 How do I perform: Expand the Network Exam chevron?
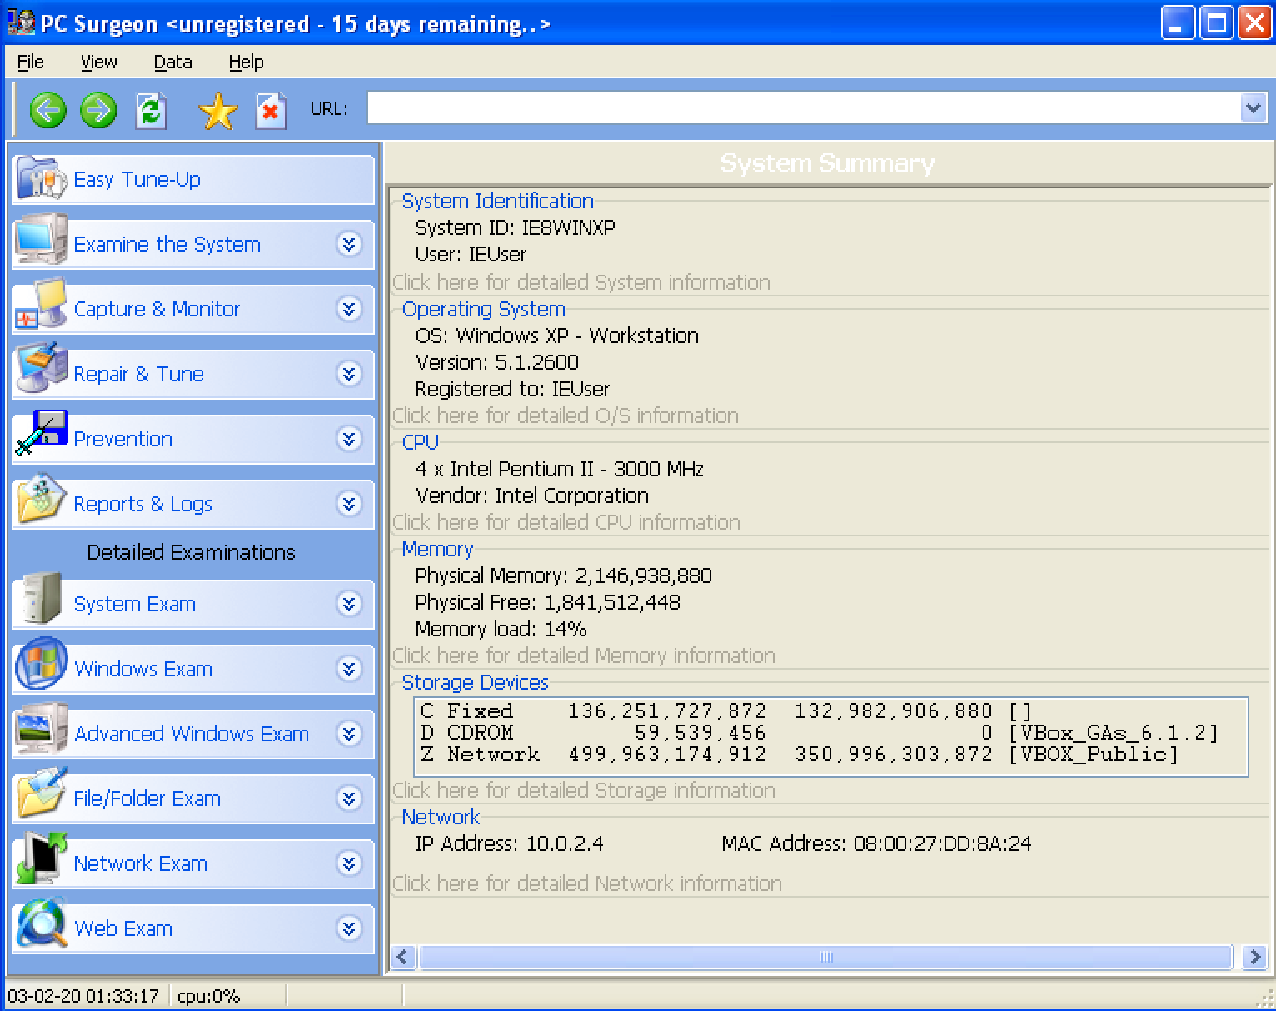point(349,864)
